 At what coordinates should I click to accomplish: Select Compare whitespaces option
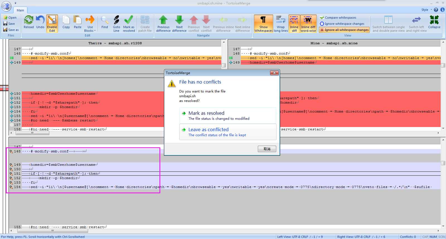pyautogui.click(x=338, y=18)
